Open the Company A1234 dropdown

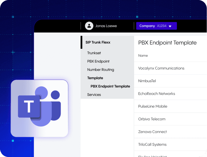coord(157,26)
